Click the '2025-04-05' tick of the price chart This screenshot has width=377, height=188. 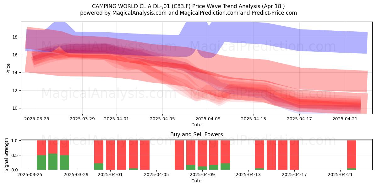[162, 119]
